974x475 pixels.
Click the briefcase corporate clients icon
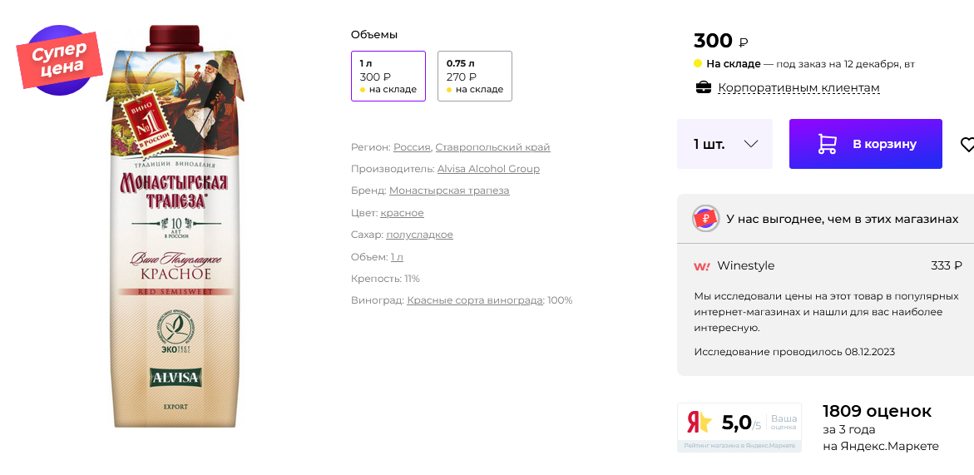(704, 87)
